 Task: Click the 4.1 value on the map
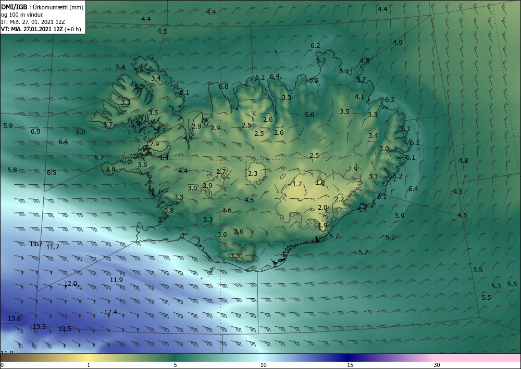click(359, 97)
